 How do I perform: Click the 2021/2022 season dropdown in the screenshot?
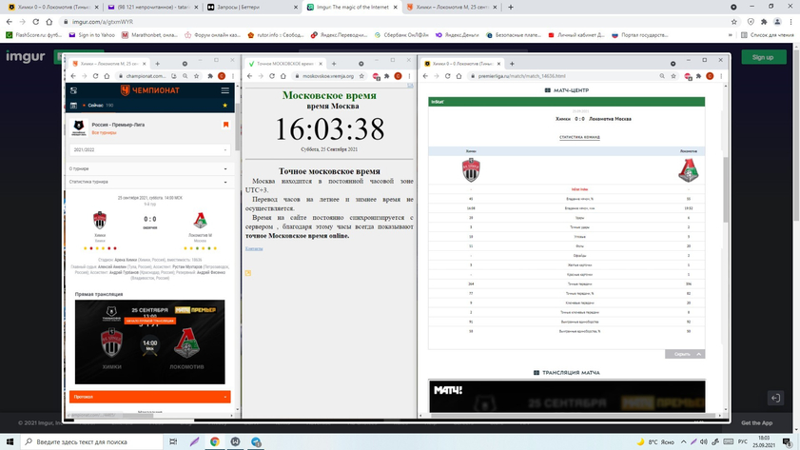point(150,150)
